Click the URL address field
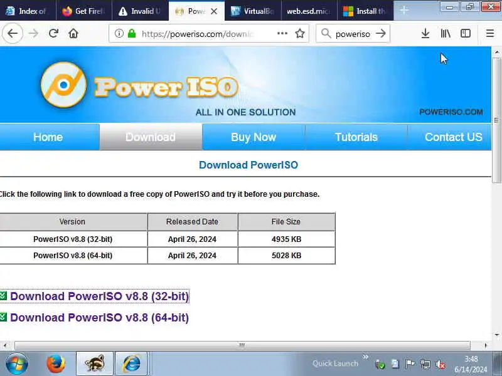Viewport: 502px width, 376px height. click(x=198, y=34)
